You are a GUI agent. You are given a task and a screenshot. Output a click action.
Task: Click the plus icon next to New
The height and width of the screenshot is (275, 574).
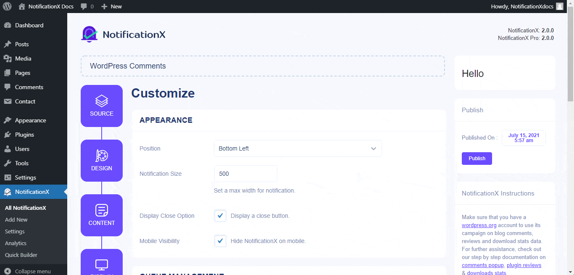click(x=105, y=6)
